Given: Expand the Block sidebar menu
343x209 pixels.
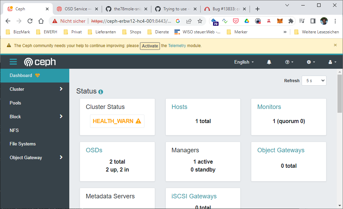Looking at the screenshot, I should tap(35, 117).
